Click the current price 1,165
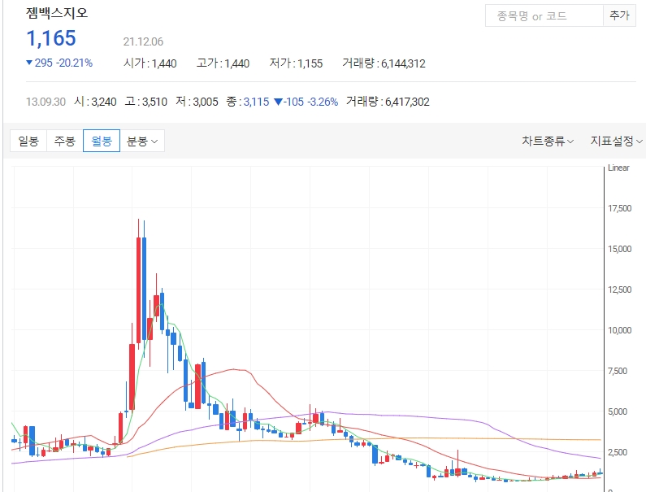 51,38
